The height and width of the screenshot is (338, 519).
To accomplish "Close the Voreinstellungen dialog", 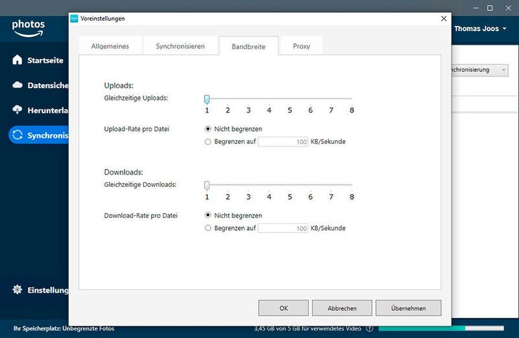I will coord(444,19).
